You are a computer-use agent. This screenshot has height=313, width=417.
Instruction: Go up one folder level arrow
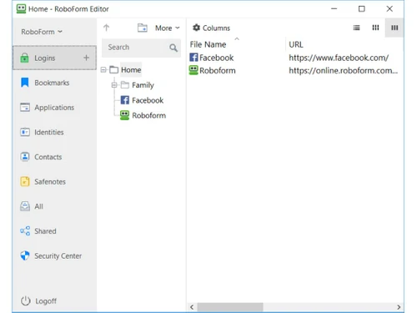click(x=106, y=28)
